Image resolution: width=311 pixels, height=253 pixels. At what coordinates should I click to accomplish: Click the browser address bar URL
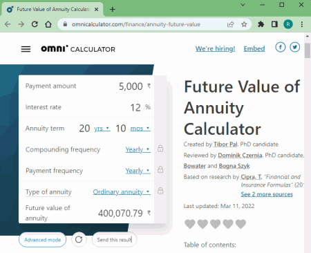click(136, 24)
